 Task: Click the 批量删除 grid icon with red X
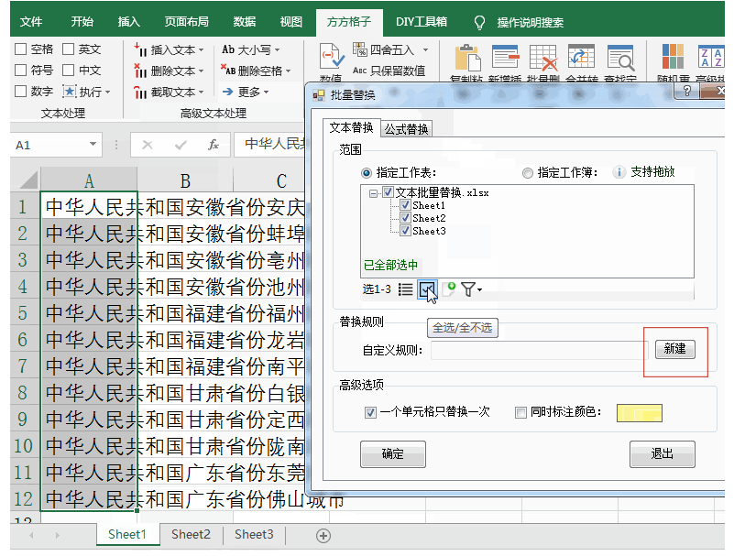coord(543,59)
